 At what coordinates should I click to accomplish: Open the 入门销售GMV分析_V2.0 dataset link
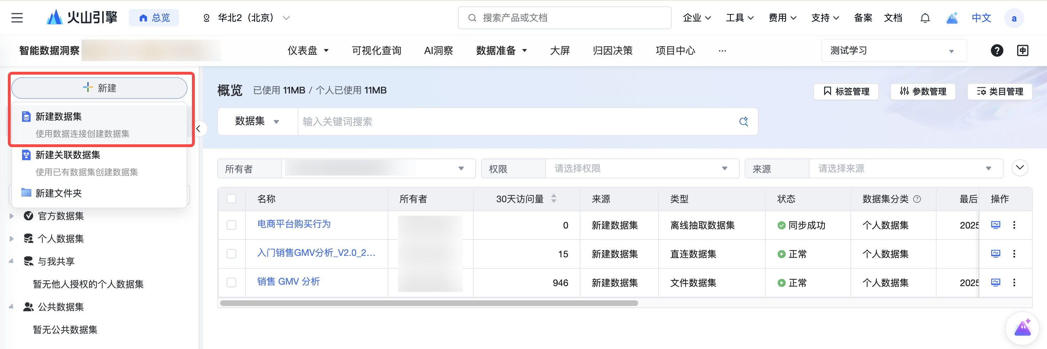(x=316, y=253)
